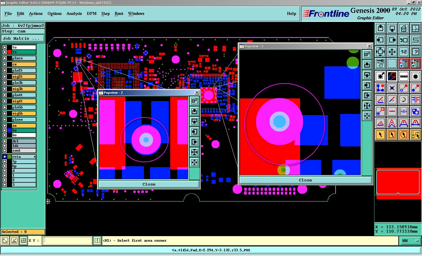The width and height of the screenshot is (422, 256).
Task: Click the dimension resize icon with number 4
Action: click(404, 111)
